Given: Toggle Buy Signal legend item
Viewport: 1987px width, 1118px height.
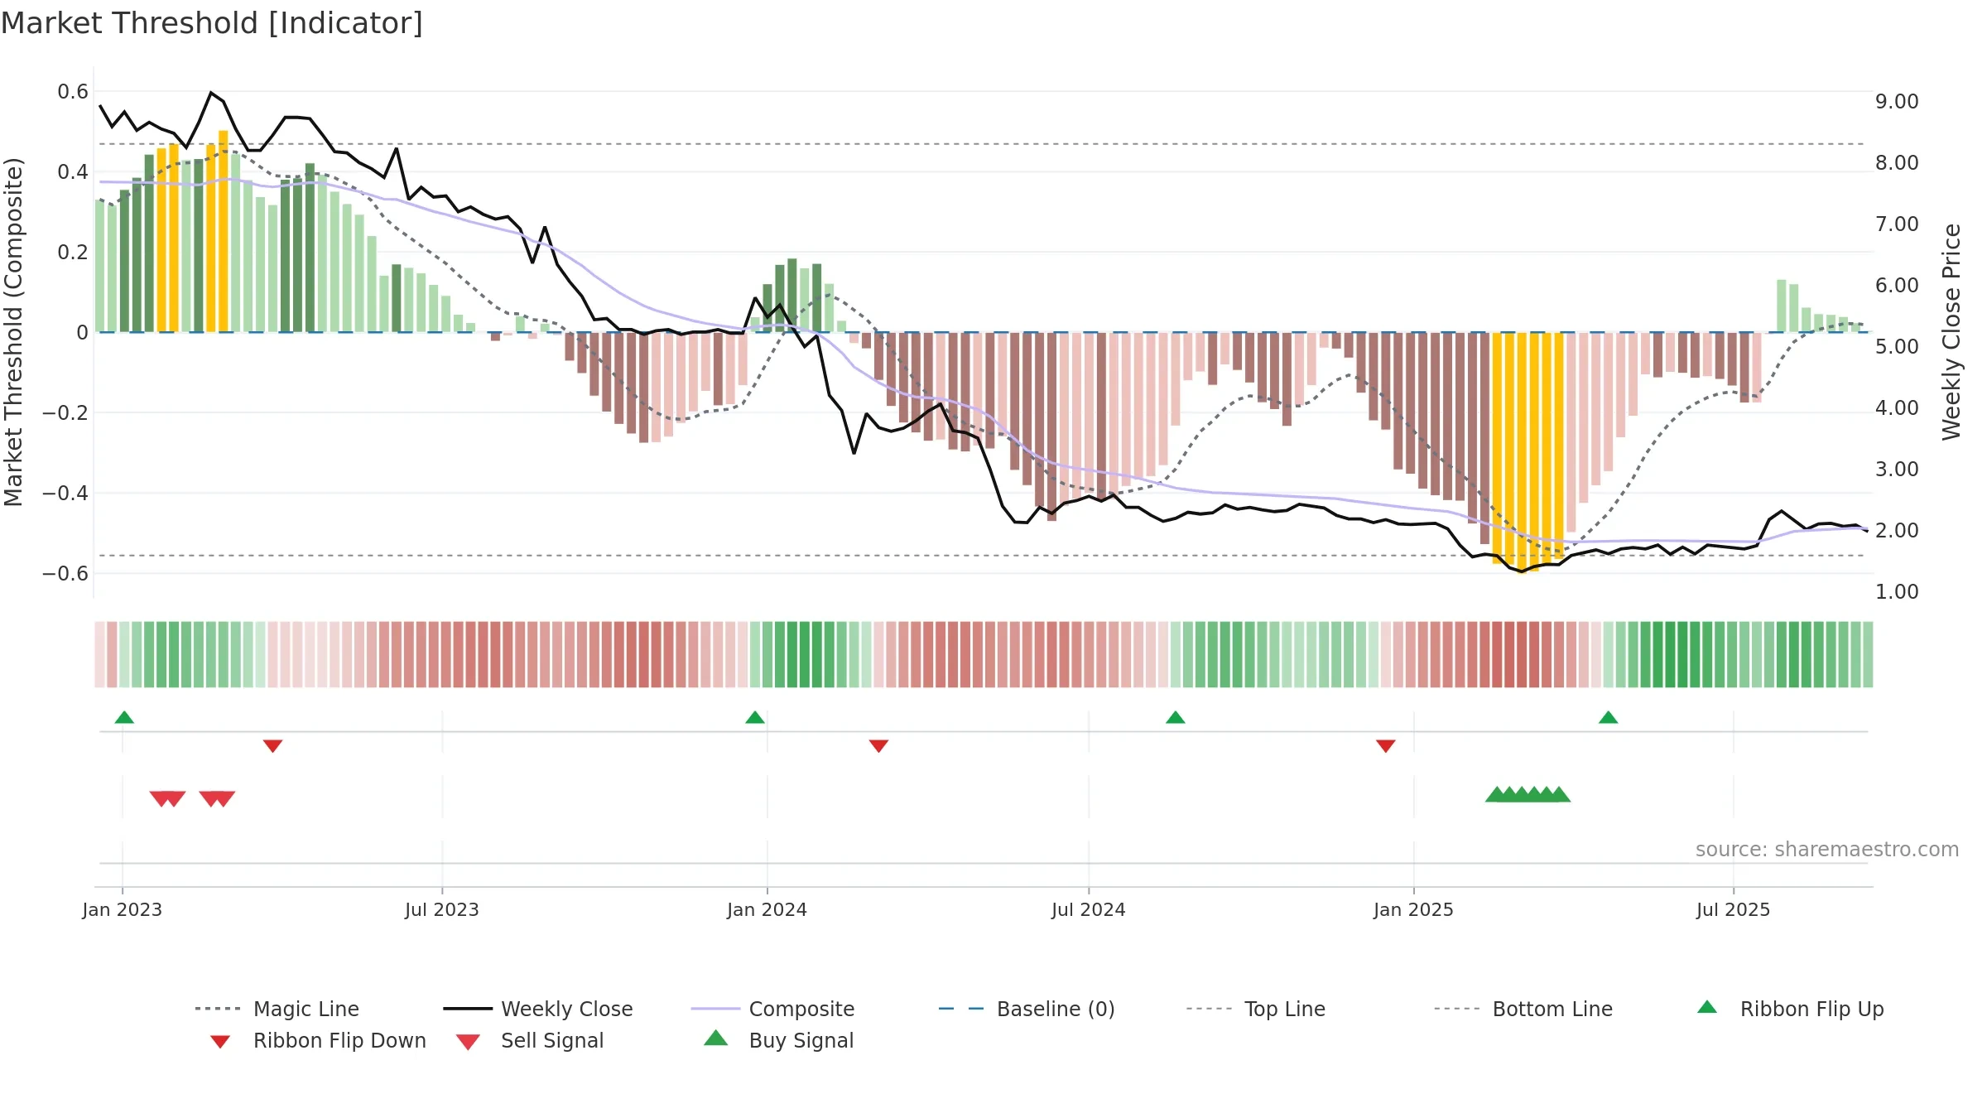Looking at the screenshot, I should click(778, 1040).
